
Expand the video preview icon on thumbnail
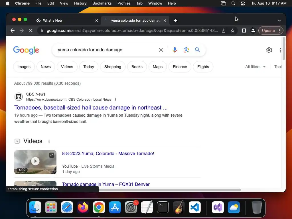(x=52, y=155)
